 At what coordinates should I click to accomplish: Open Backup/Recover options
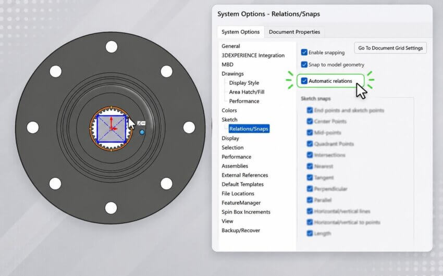pos(241,230)
